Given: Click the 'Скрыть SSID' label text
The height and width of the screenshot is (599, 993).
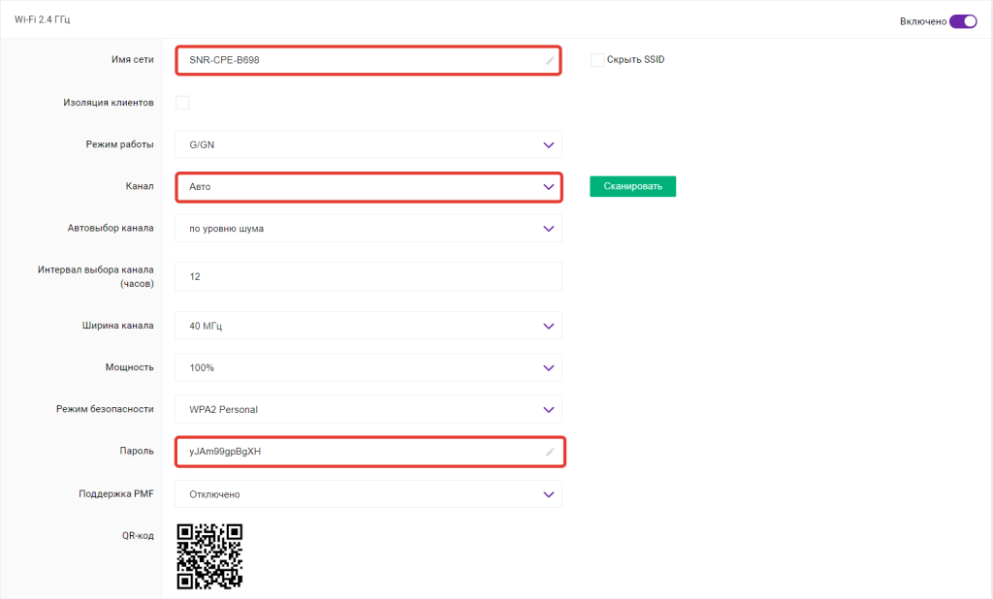Looking at the screenshot, I should coord(636,59).
